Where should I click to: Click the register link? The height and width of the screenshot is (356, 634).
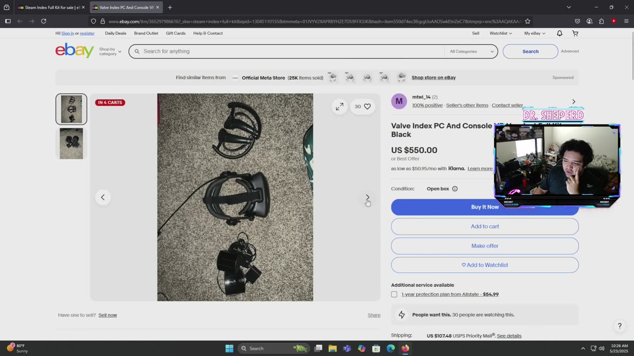(x=87, y=33)
